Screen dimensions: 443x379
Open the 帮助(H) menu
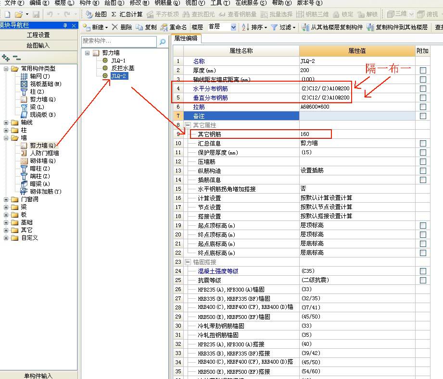(281, 3)
